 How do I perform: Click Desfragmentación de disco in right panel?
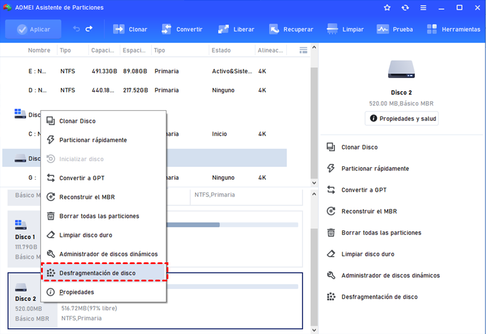(372, 296)
